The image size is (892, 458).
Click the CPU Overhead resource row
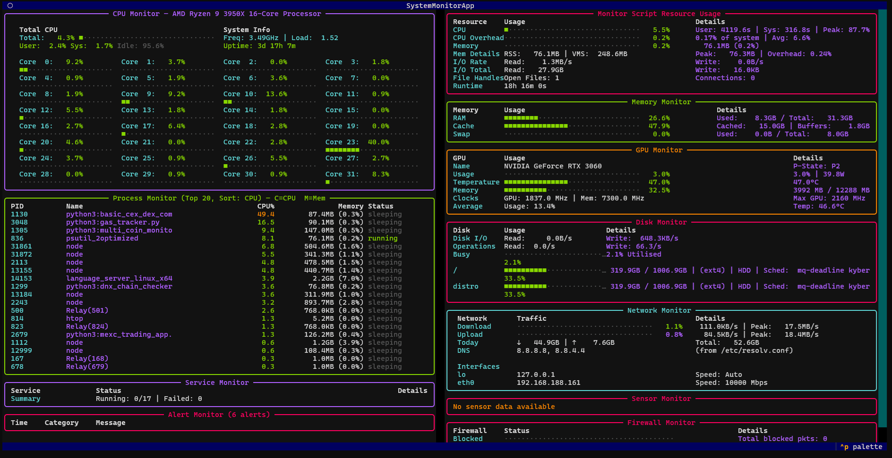pos(661,38)
